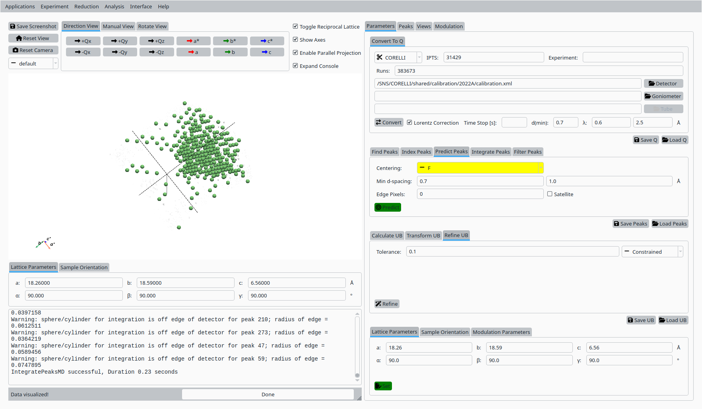Open the Constrained refinement dropdown
Screen dimensions: 702x409
tap(652, 252)
